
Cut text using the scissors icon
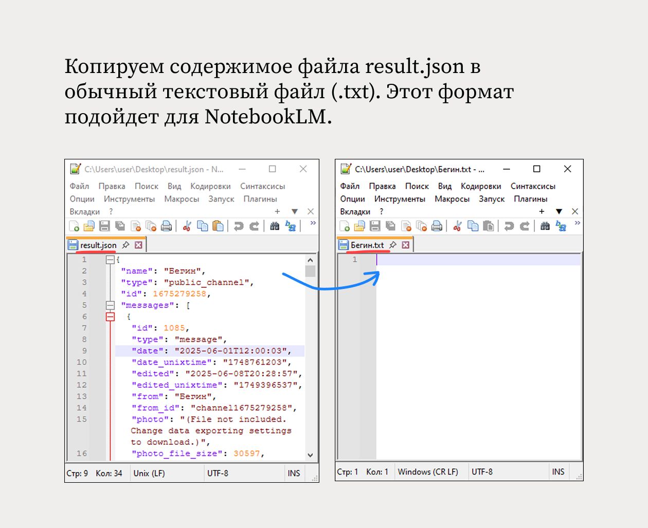[187, 225]
